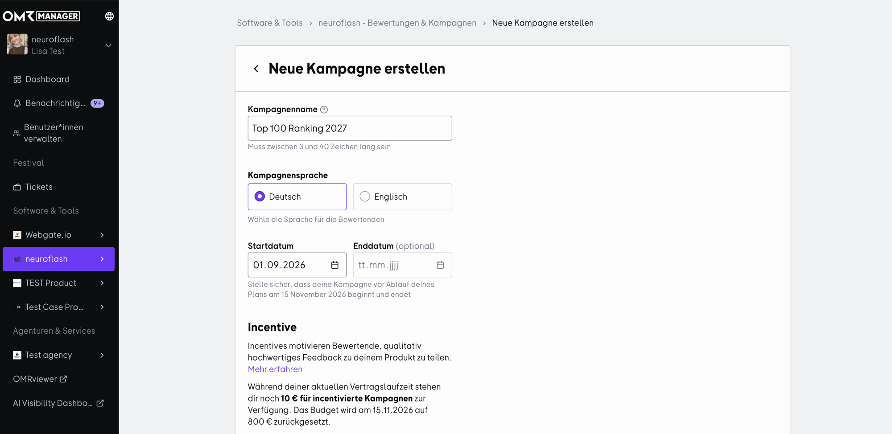Open the OMRviewer external link
This screenshot has height=434, width=892.
40,379
